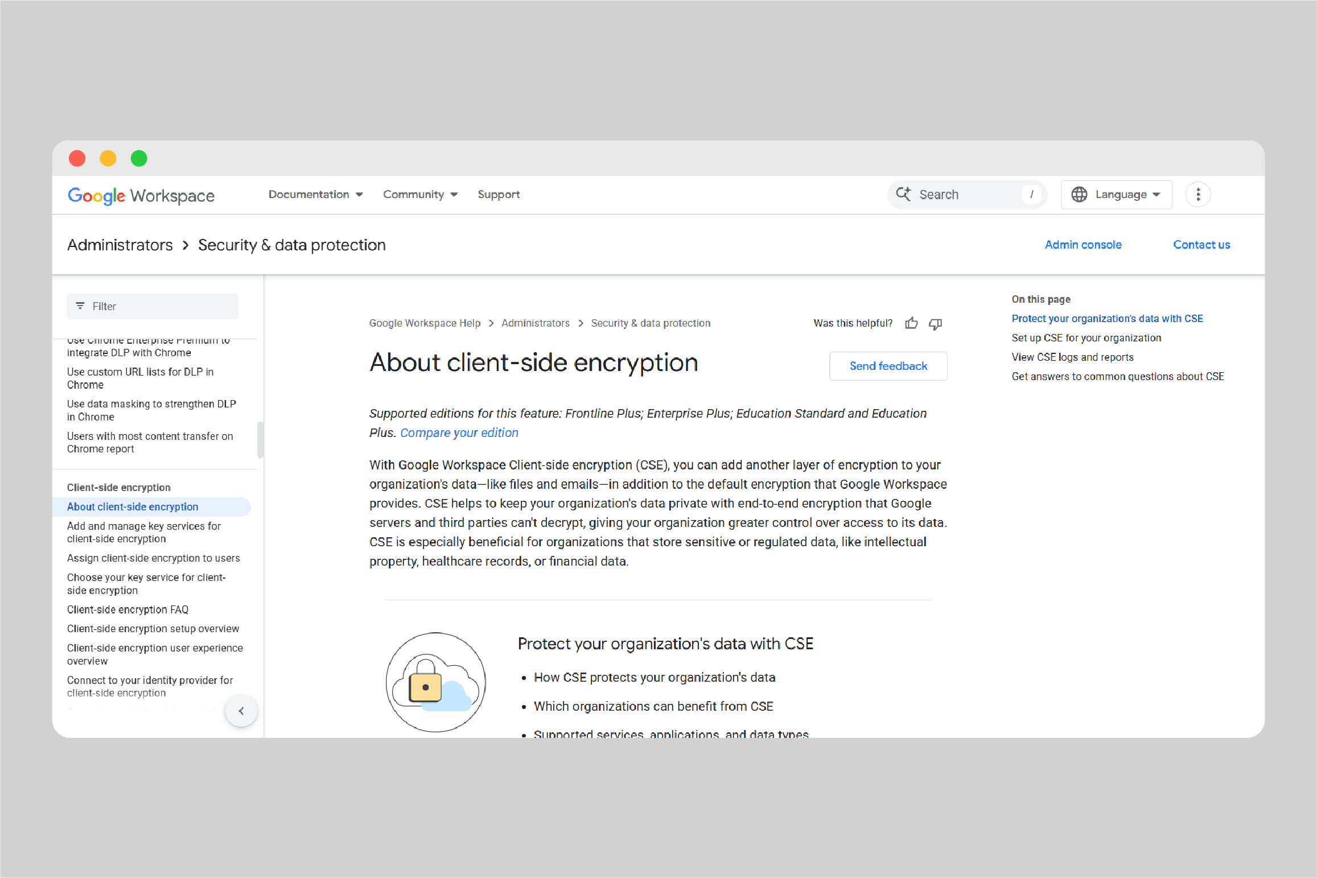Jump to View CSE logs and reports
The image size is (1317, 878).
[x=1073, y=357]
